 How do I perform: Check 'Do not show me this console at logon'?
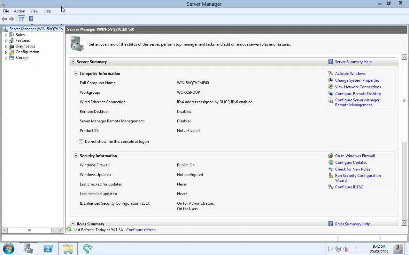pyautogui.click(x=81, y=142)
